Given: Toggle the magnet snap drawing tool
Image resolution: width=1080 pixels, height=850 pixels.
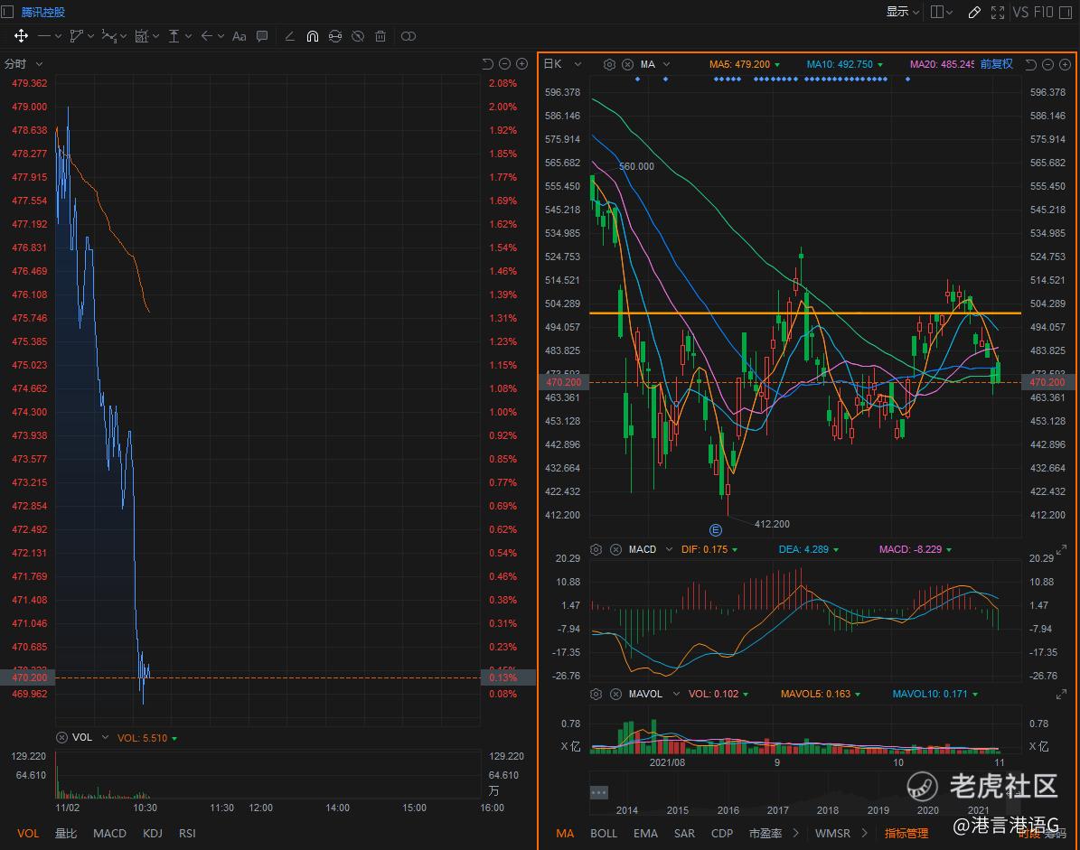Looking at the screenshot, I should click(312, 36).
